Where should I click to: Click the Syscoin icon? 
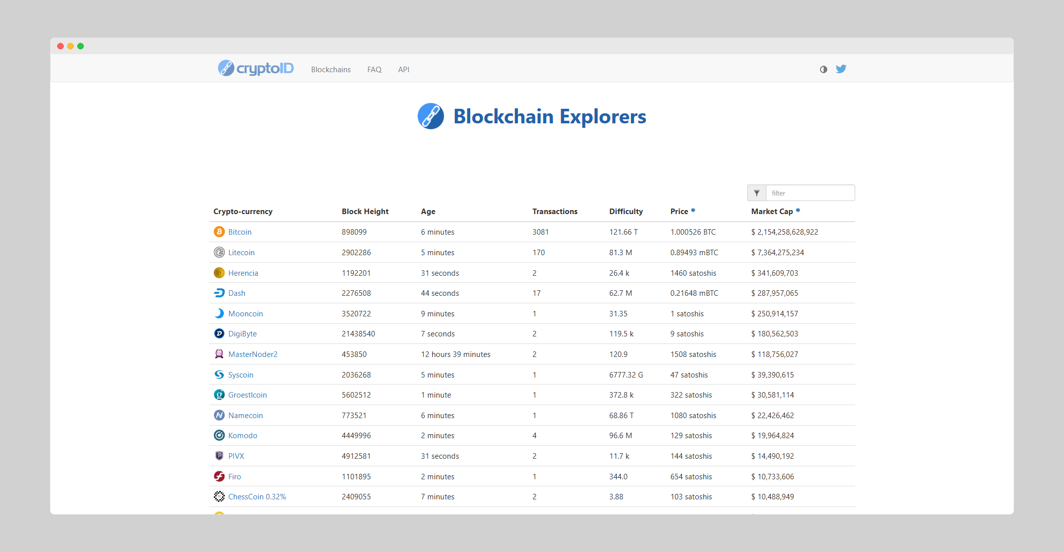click(x=219, y=375)
